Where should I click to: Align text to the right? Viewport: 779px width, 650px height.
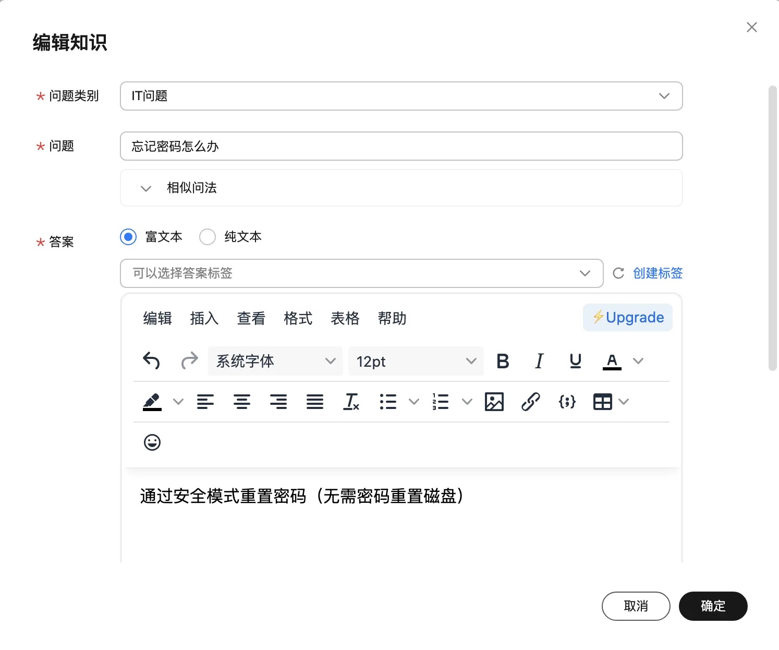[x=278, y=402]
